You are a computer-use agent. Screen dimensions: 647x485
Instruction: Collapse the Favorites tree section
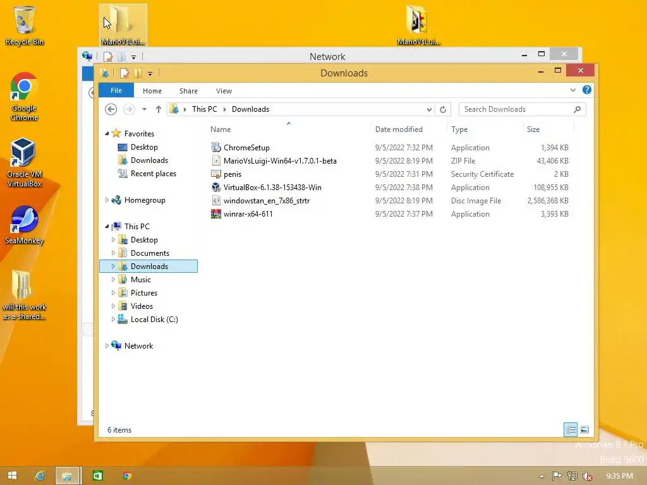107,133
